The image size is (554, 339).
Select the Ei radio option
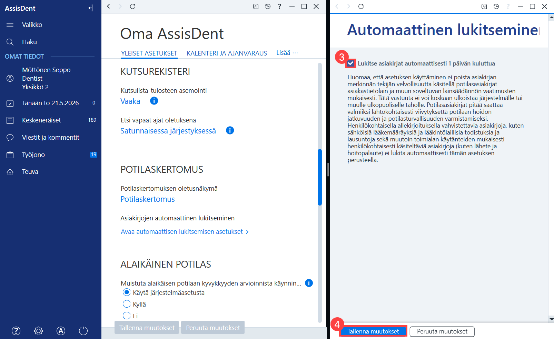click(127, 316)
